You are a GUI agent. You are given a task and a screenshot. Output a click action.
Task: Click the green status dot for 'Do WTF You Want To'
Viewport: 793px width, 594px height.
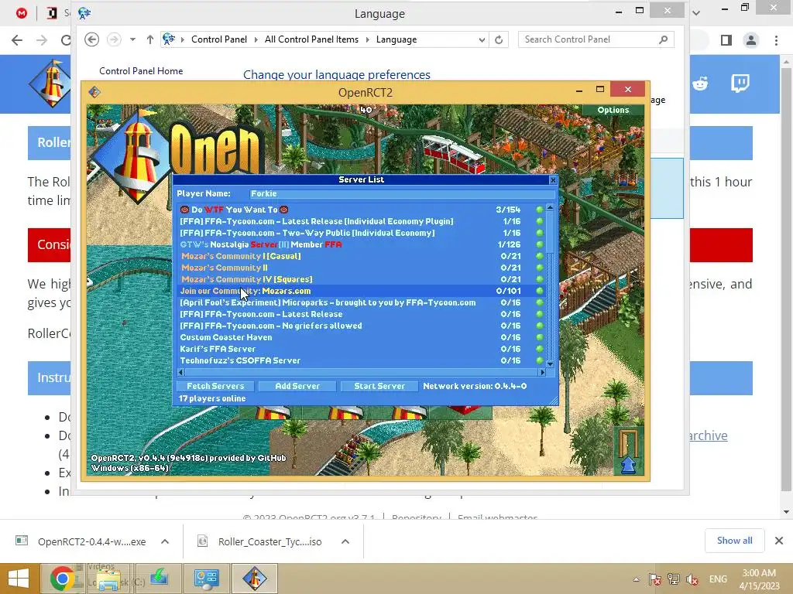540,210
